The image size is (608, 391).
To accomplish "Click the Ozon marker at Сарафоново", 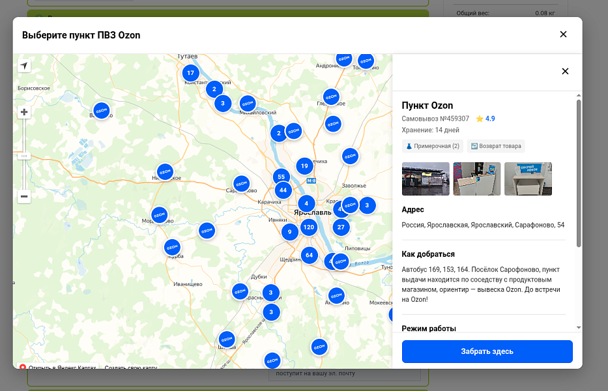I will (x=241, y=184).
